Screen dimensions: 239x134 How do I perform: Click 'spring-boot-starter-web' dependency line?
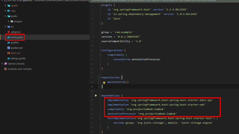click(157, 105)
